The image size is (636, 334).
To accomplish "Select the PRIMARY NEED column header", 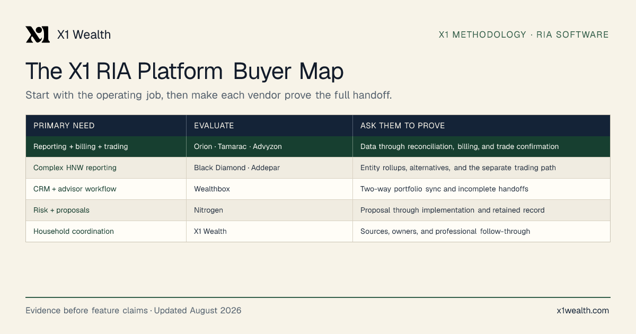I will coord(106,126).
